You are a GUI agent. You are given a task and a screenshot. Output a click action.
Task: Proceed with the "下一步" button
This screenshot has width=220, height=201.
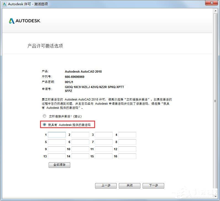(x=153, y=186)
